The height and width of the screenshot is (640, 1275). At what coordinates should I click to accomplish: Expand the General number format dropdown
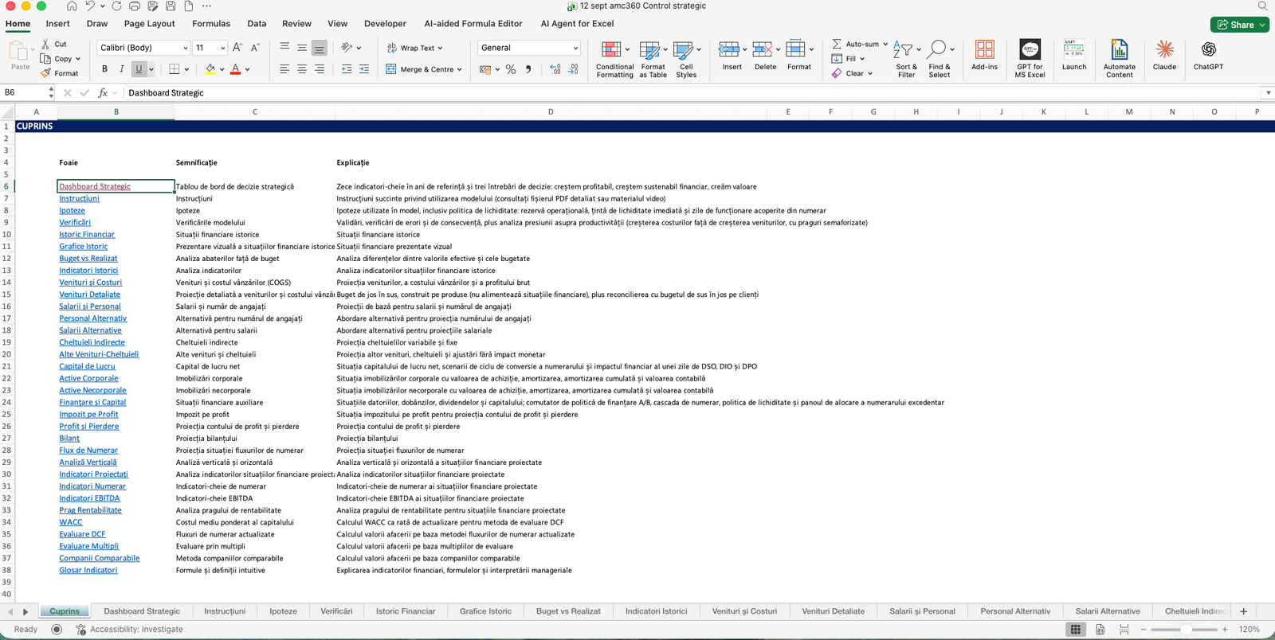(x=575, y=48)
